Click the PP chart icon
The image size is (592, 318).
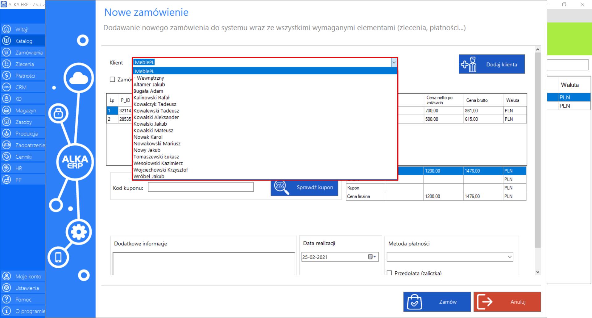pos(6,180)
